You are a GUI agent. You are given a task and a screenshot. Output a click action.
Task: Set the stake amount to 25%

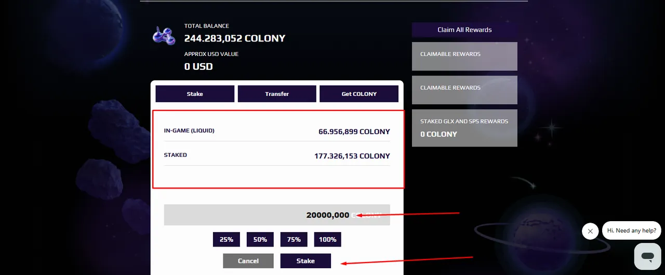tap(227, 239)
